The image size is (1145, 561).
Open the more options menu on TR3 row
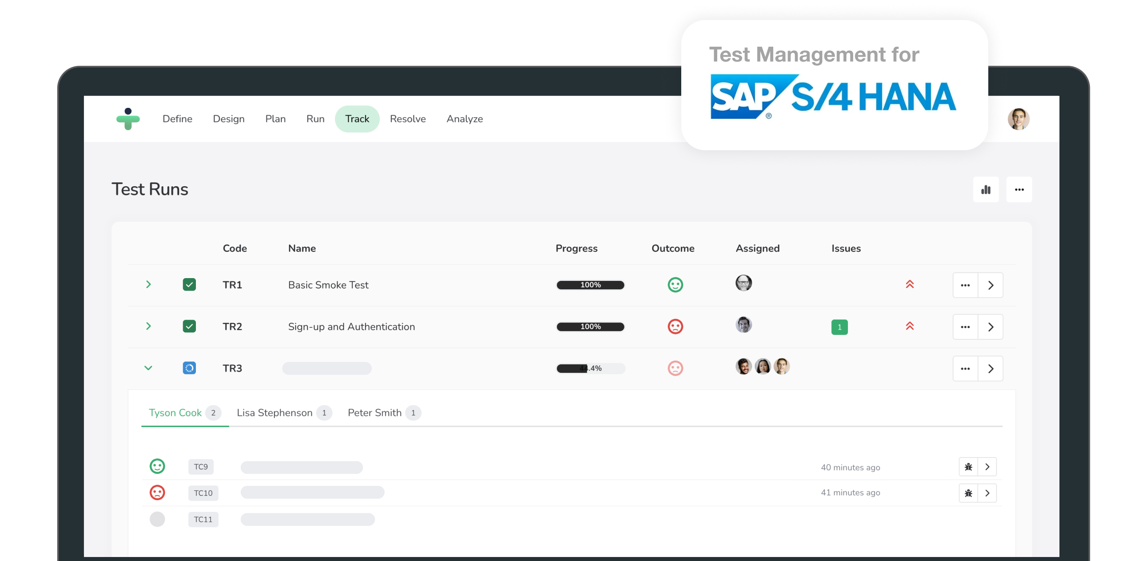pos(965,368)
